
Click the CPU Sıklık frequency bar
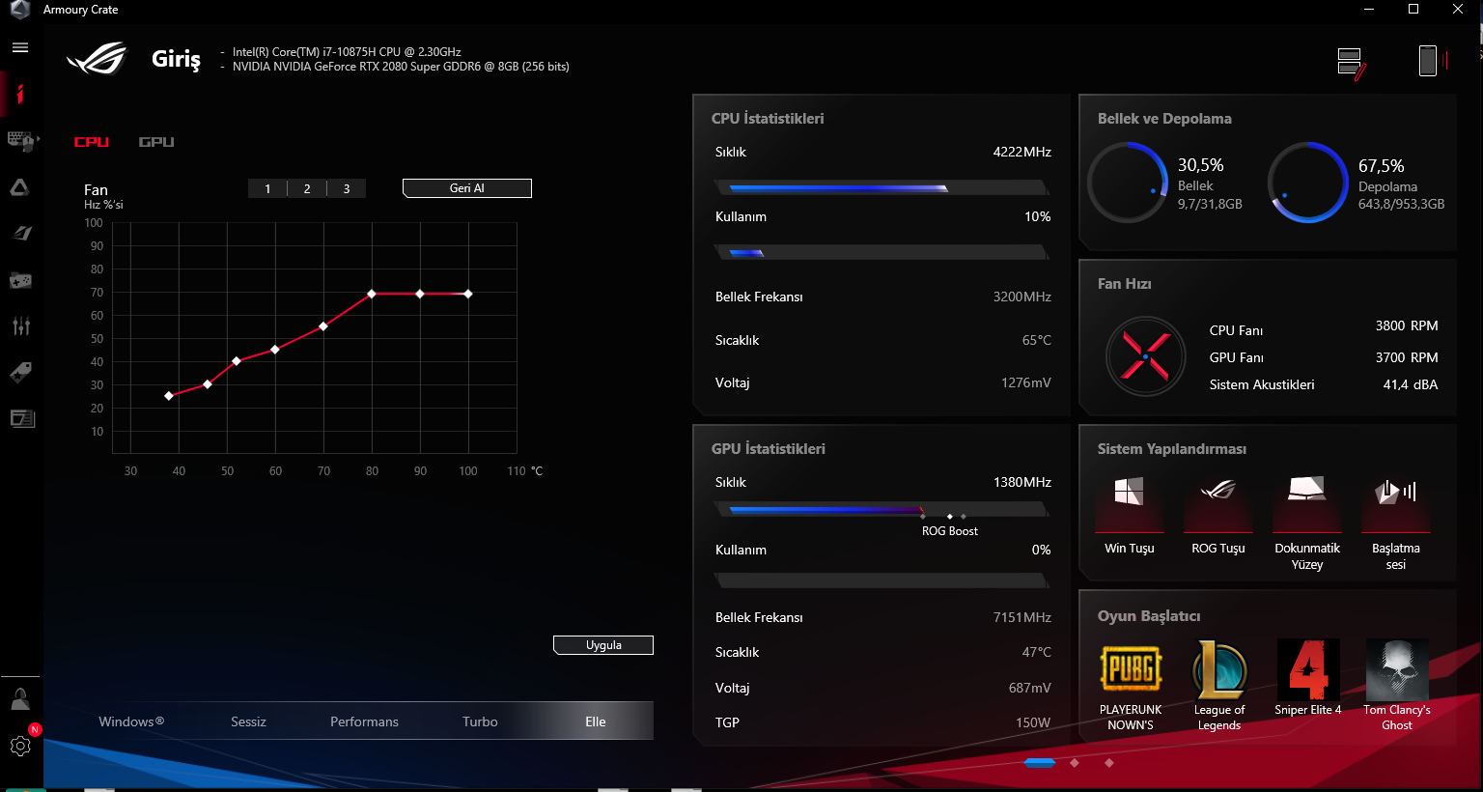pos(881,188)
